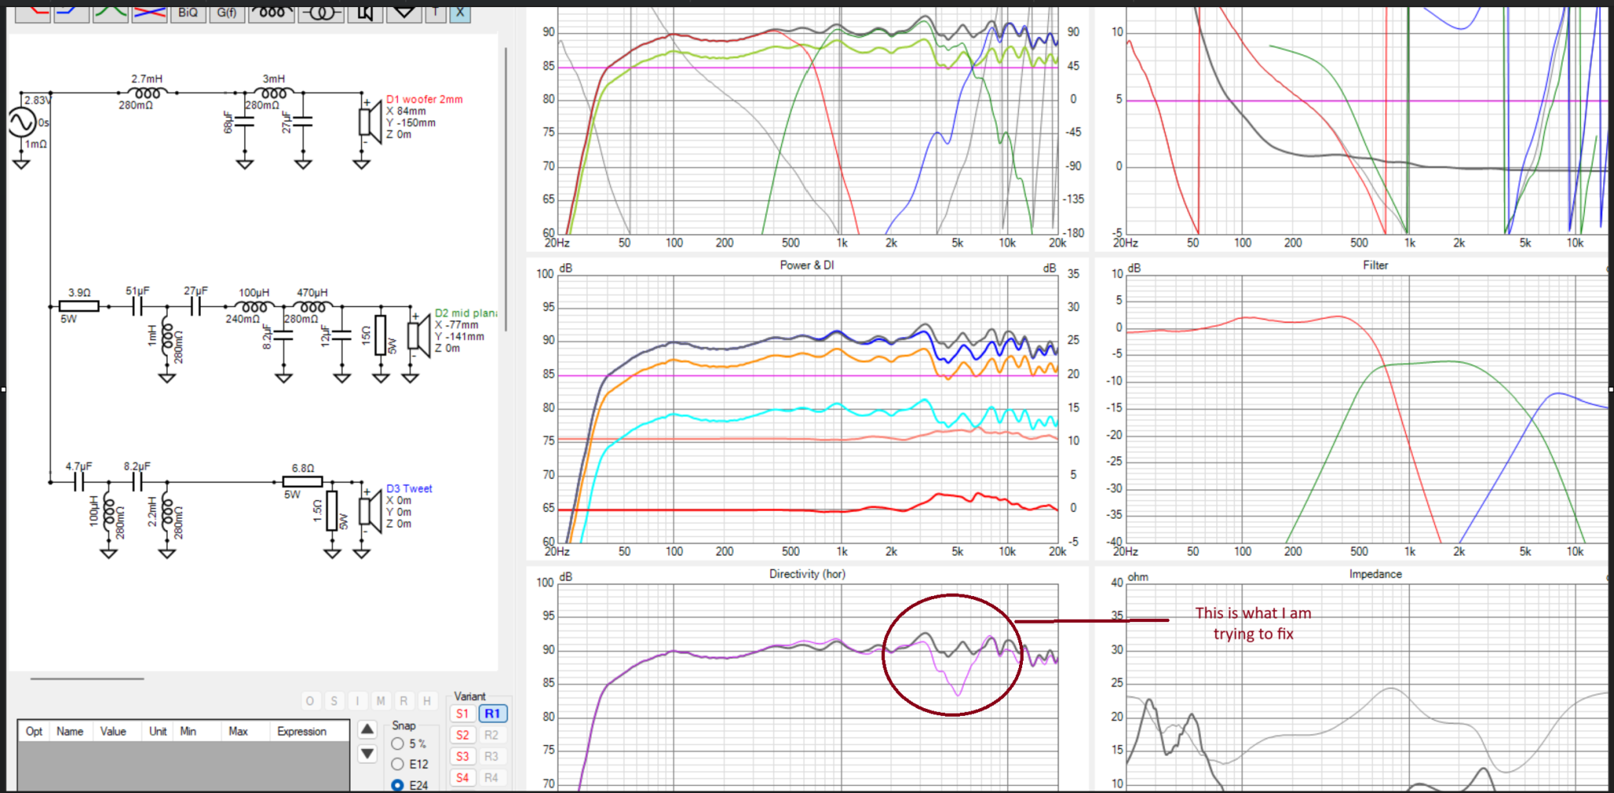Select the 6.8Ω tweeter series resistor
The image size is (1614, 793).
coord(303,481)
